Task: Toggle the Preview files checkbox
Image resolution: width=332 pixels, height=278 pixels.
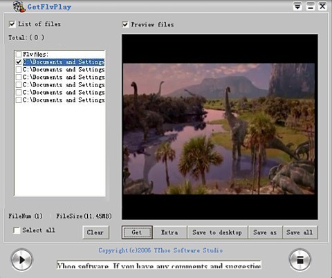Action: (x=125, y=24)
